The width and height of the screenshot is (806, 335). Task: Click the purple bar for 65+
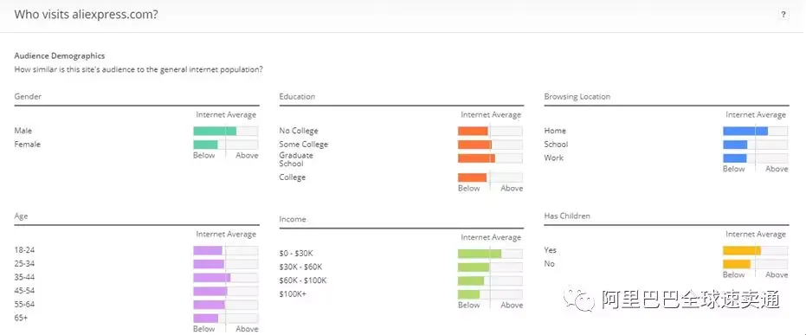[206, 319]
